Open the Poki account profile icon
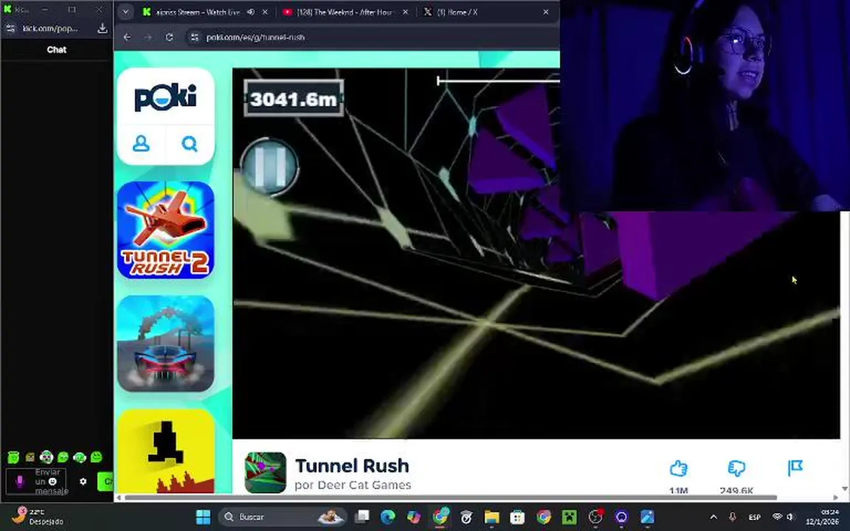 [142, 144]
